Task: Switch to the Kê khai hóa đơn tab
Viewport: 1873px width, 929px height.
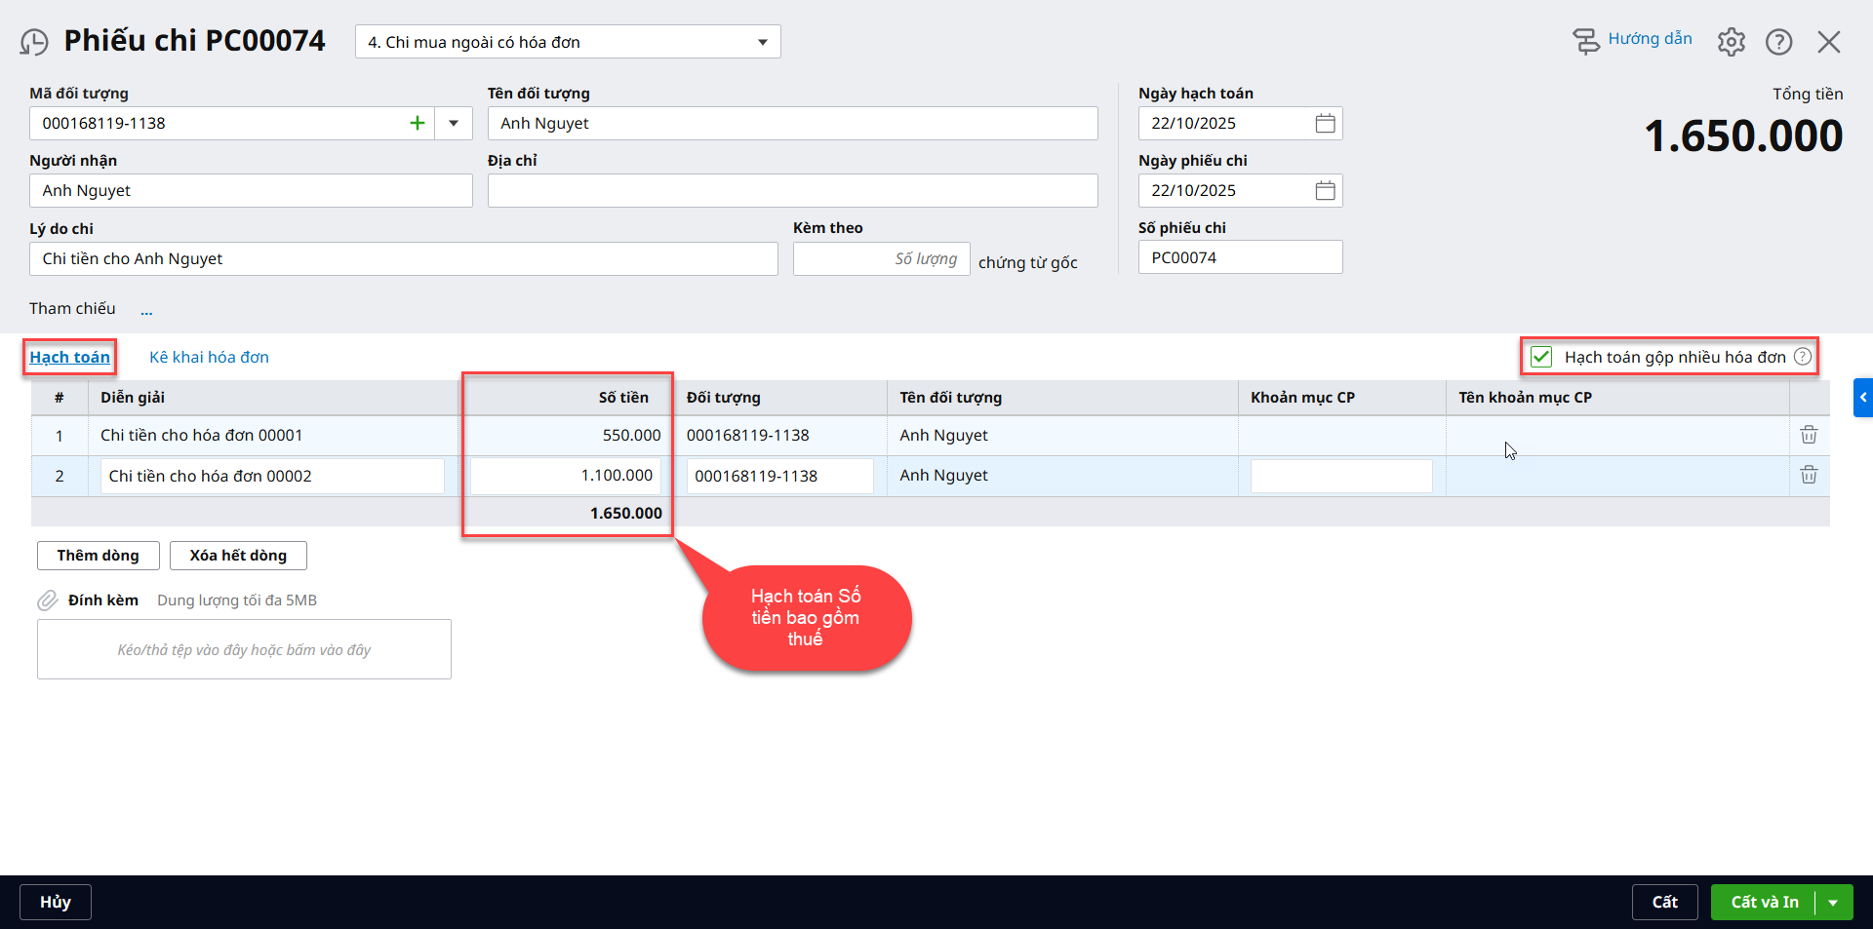Action: pos(209,357)
